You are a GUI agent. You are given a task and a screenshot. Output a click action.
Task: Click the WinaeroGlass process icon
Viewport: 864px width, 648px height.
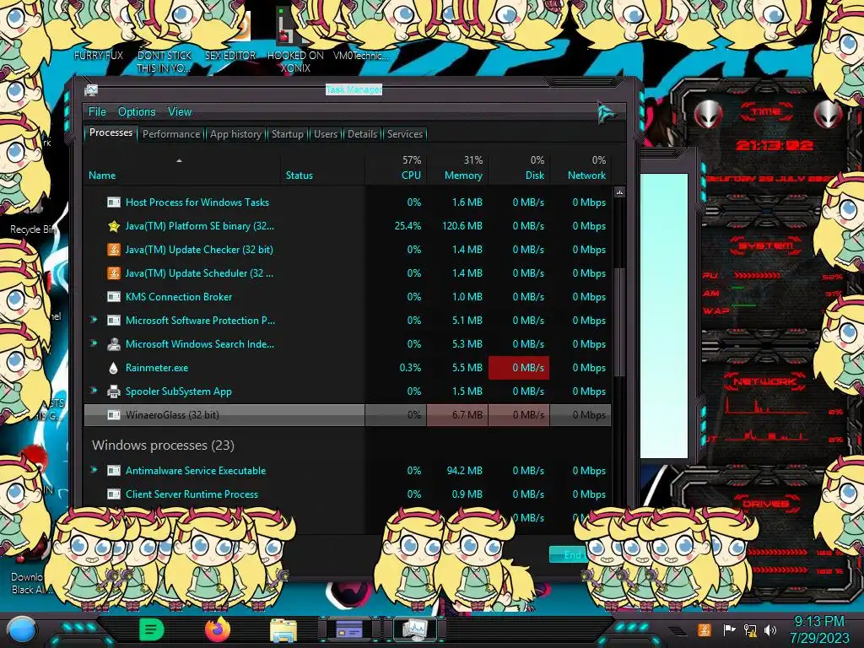[114, 415]
